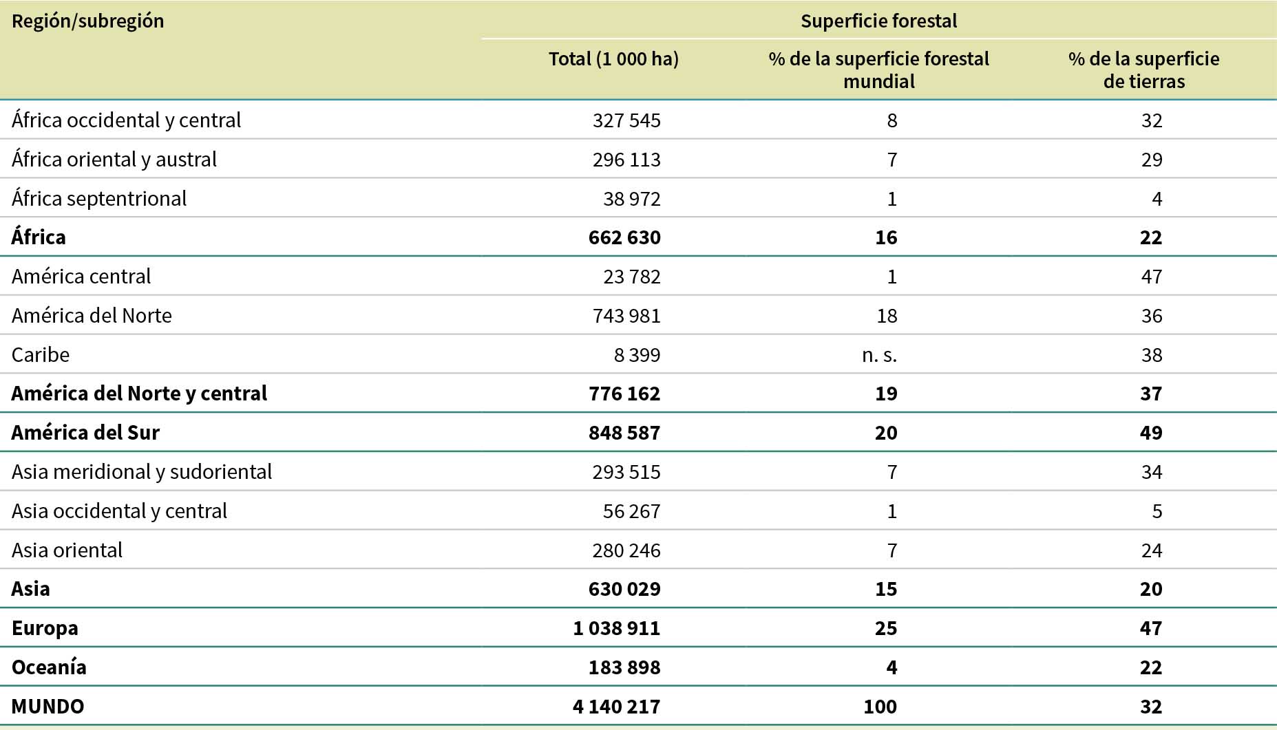The width and height of the screenshot is (1277, 730).
Task: Select the bold "África" row label
Action: pyautogui.click(x=39, y=237)
